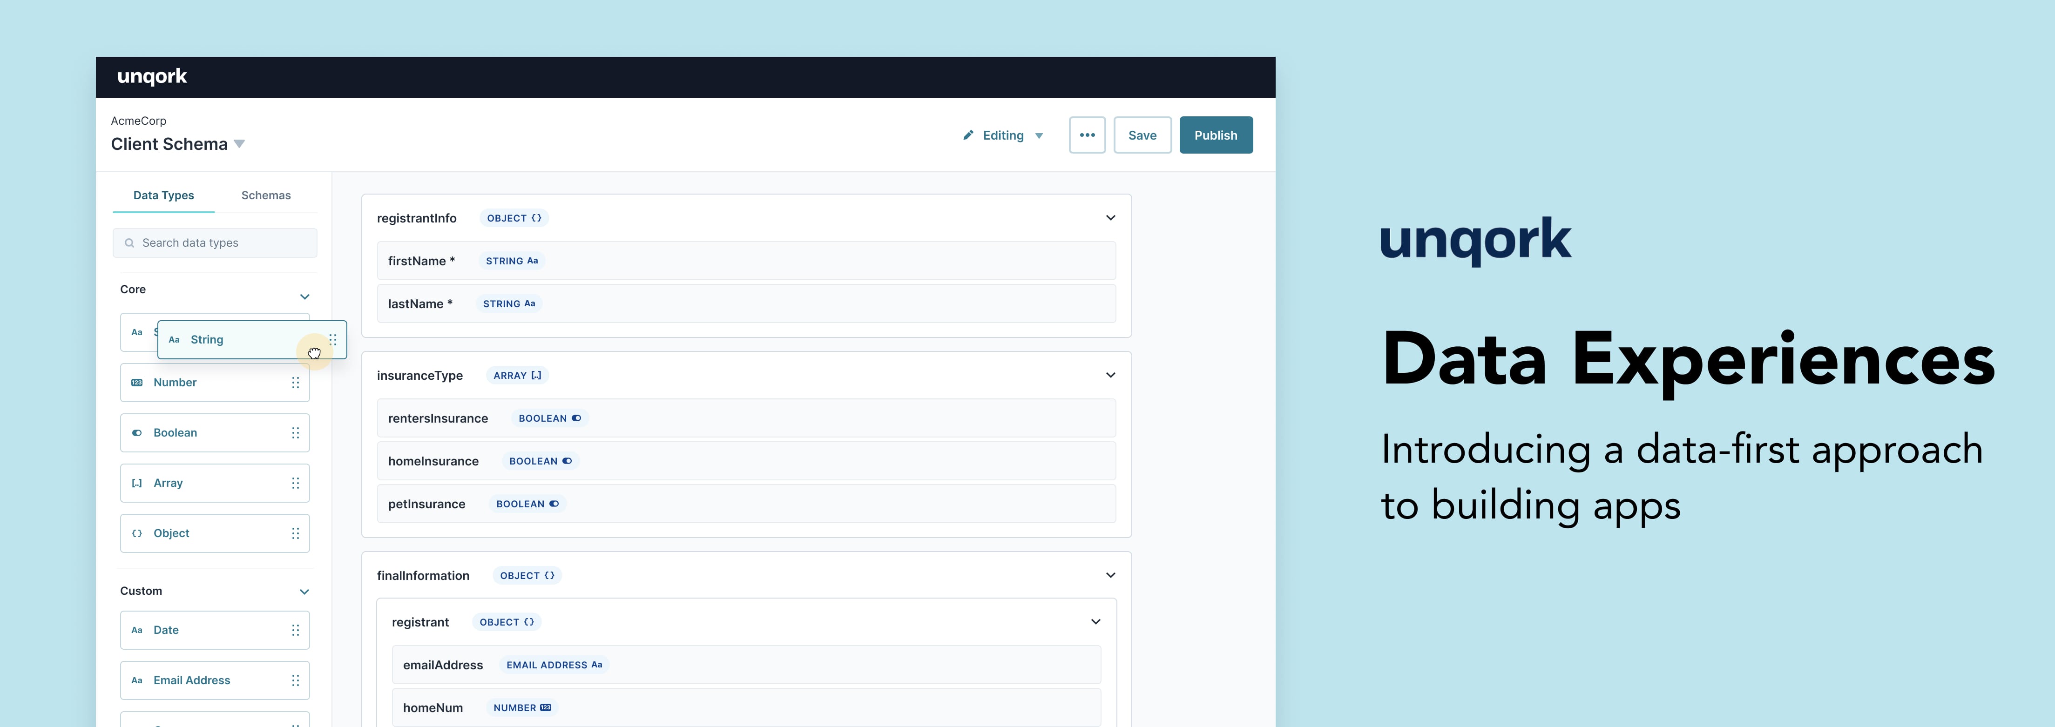
Task: Click the finalInformation OBJECT badge
Action: 527,576
